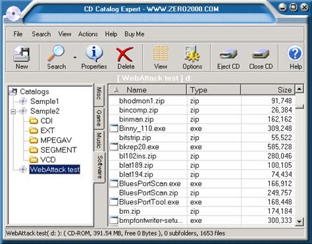This screenshot has width=312, height=244.
Task: Click the red Delete X icon
Action: pos(124,54)
